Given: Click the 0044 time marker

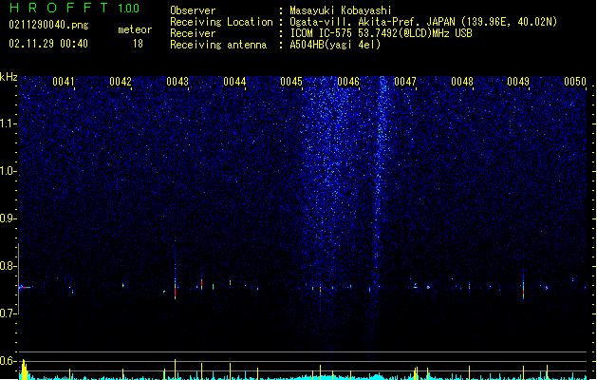Looking at the screenshot, I should (234, 82).
